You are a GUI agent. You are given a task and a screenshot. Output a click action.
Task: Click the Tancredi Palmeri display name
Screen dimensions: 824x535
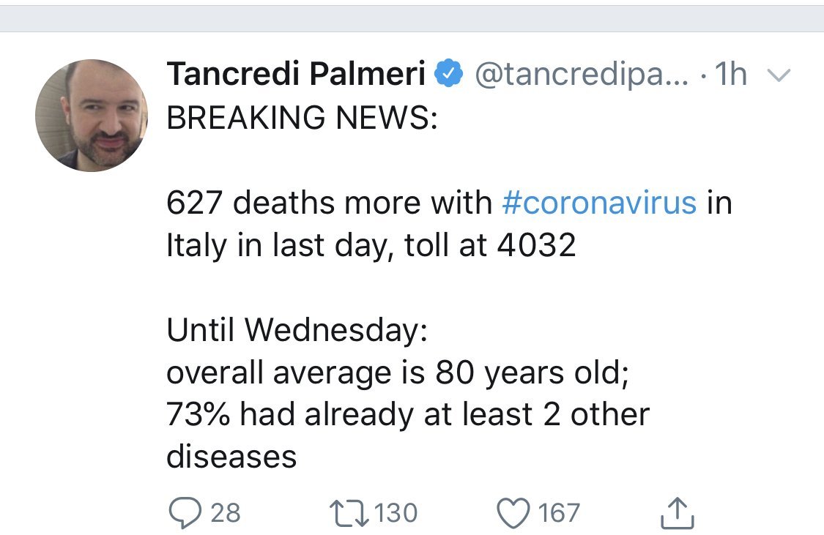(x=296, y=75)
